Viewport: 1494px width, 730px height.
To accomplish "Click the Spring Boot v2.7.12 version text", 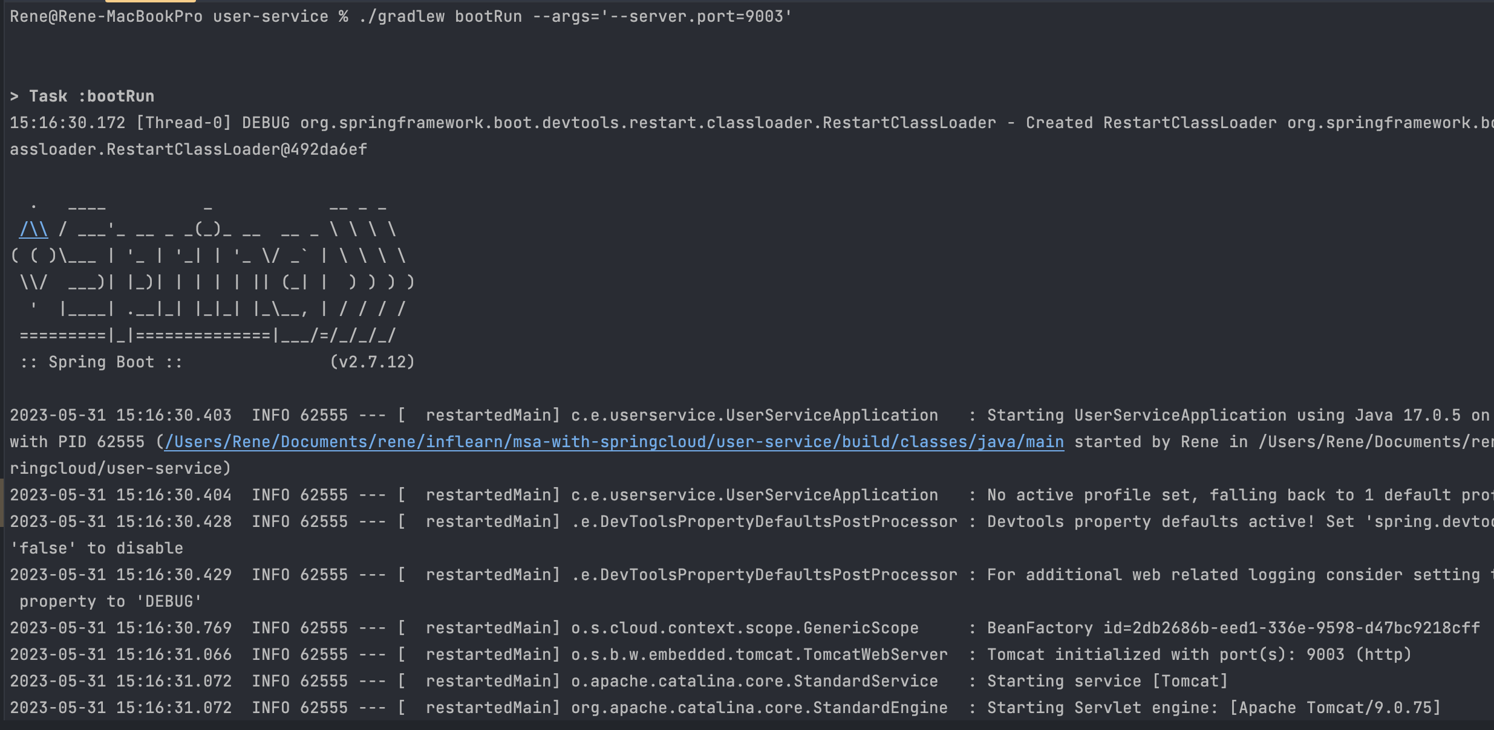I will [x=372, y=362].
